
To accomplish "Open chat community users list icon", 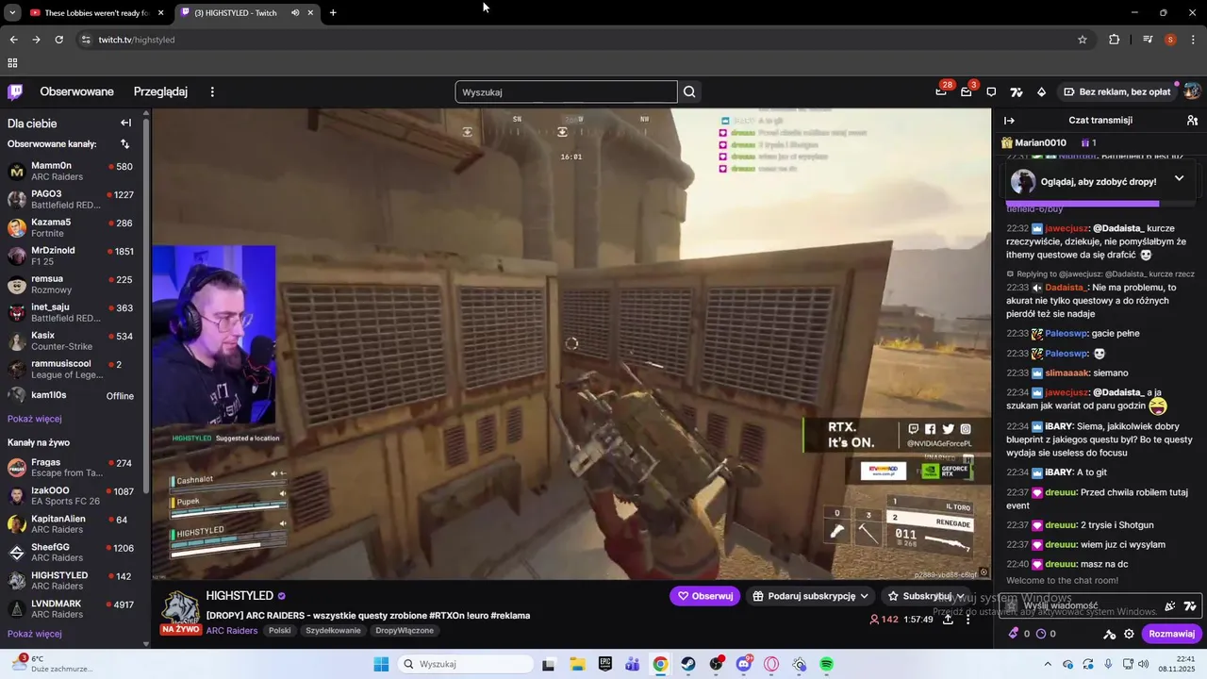I will (1193, 120).
